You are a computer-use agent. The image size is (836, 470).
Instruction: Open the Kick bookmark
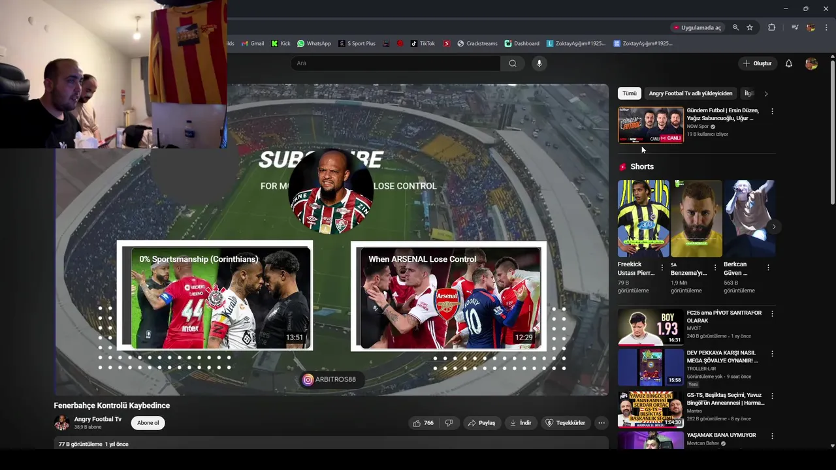click(281, 44)
